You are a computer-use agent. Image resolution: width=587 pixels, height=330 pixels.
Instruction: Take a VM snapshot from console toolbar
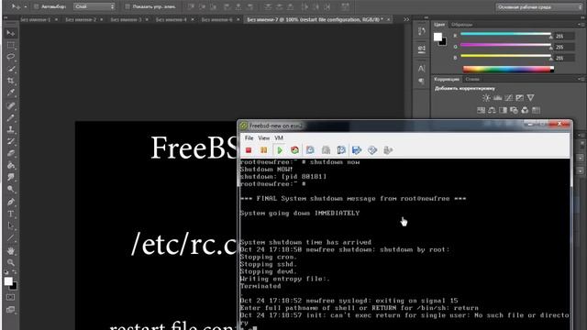310,150
